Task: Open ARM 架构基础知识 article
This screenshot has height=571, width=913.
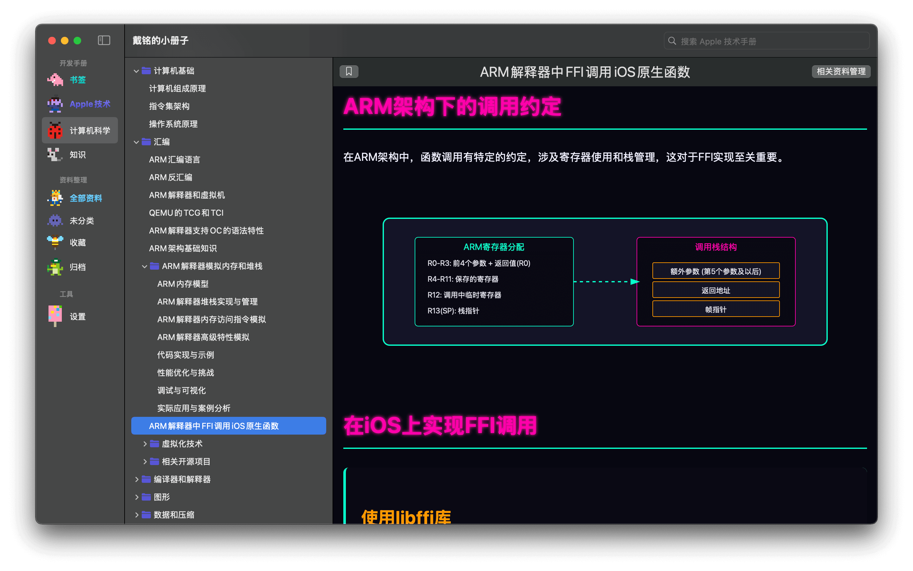Action: 183,248
